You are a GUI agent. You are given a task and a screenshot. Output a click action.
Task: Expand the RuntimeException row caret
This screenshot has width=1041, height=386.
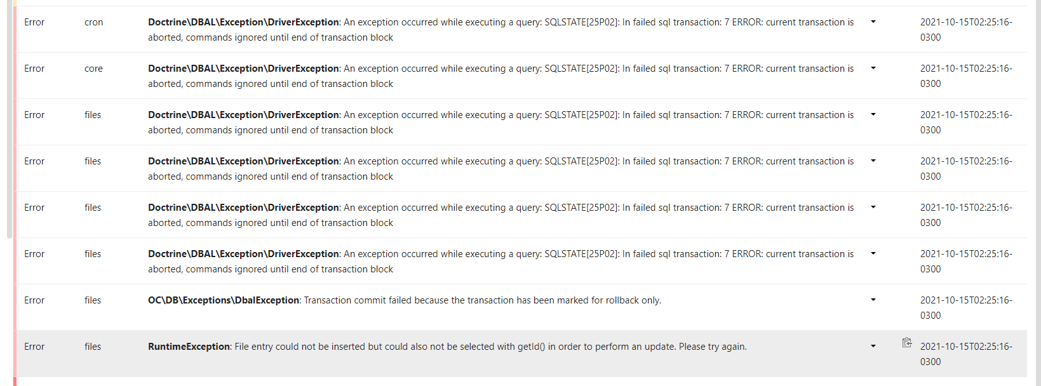[873, 347]
